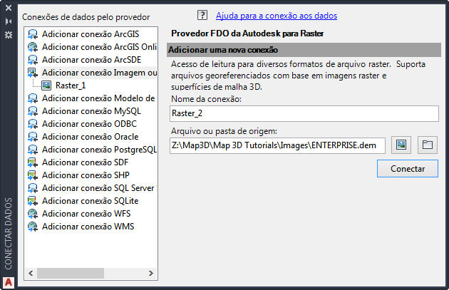Toggle auto-hide on the palette
449x290 pixels.
click(x=9, y=21)
